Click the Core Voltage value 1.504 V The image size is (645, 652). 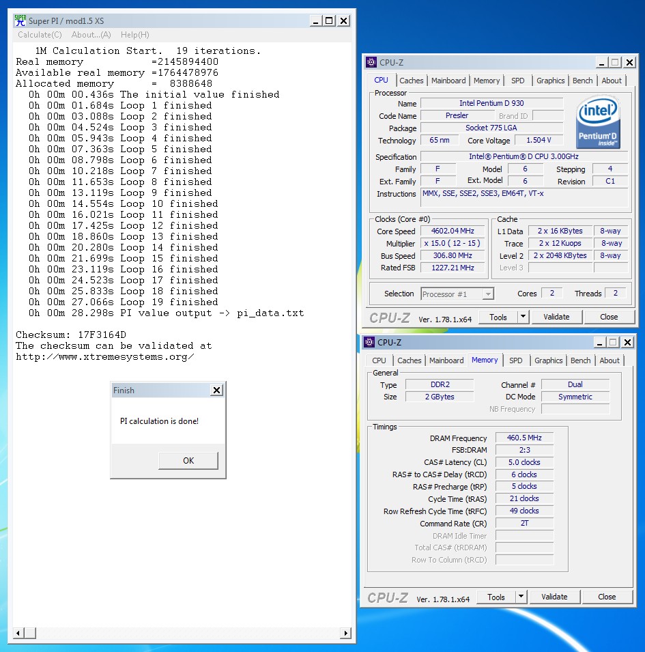539,140
